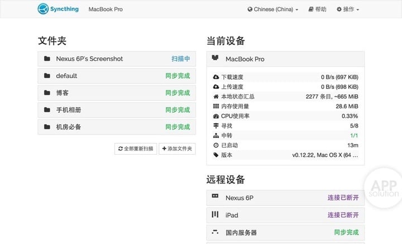Click the 本地状态汇总 home icon
The height and width of the screenshot is (244, 402).
pyautogui.click(x=216, y=97)
